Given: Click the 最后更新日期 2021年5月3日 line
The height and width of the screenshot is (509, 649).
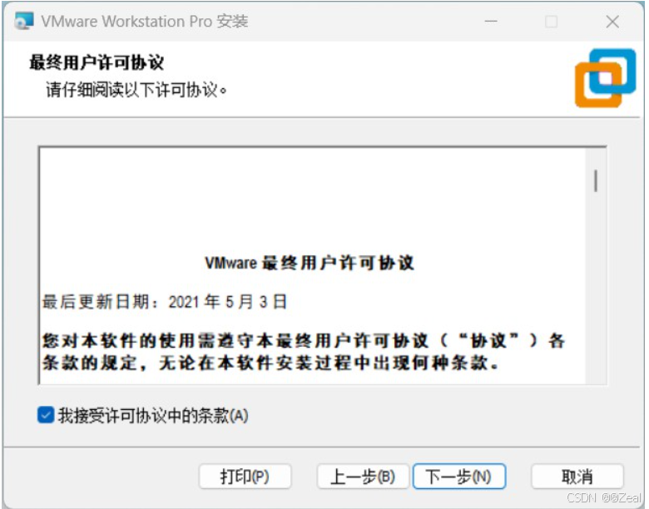Looking at the screenshot, I should coord(164,302).
